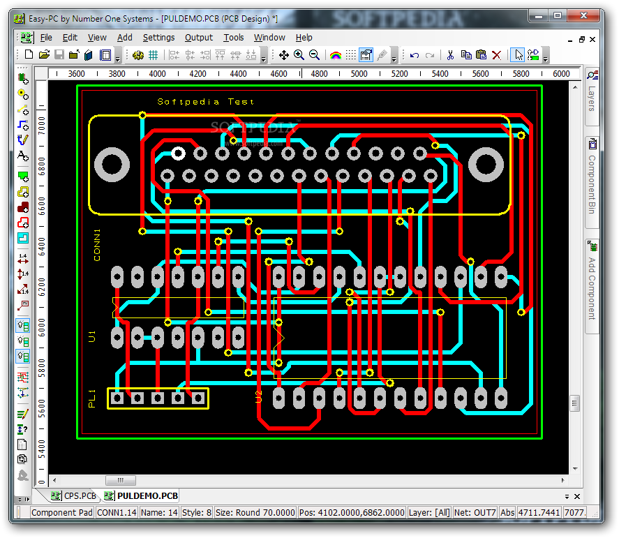Image resolution: width=619 pixels, height=538 pixels.
Task: Add a vertical dimension
Action: coord(23,274)
